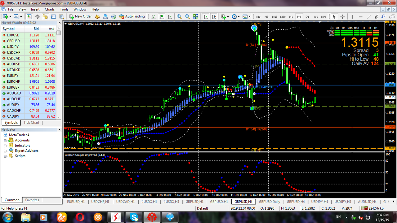The width and height of the screenshot is (397, 223).
Task: Select Candlesticks chart display icon
Action: click(162, 16)
